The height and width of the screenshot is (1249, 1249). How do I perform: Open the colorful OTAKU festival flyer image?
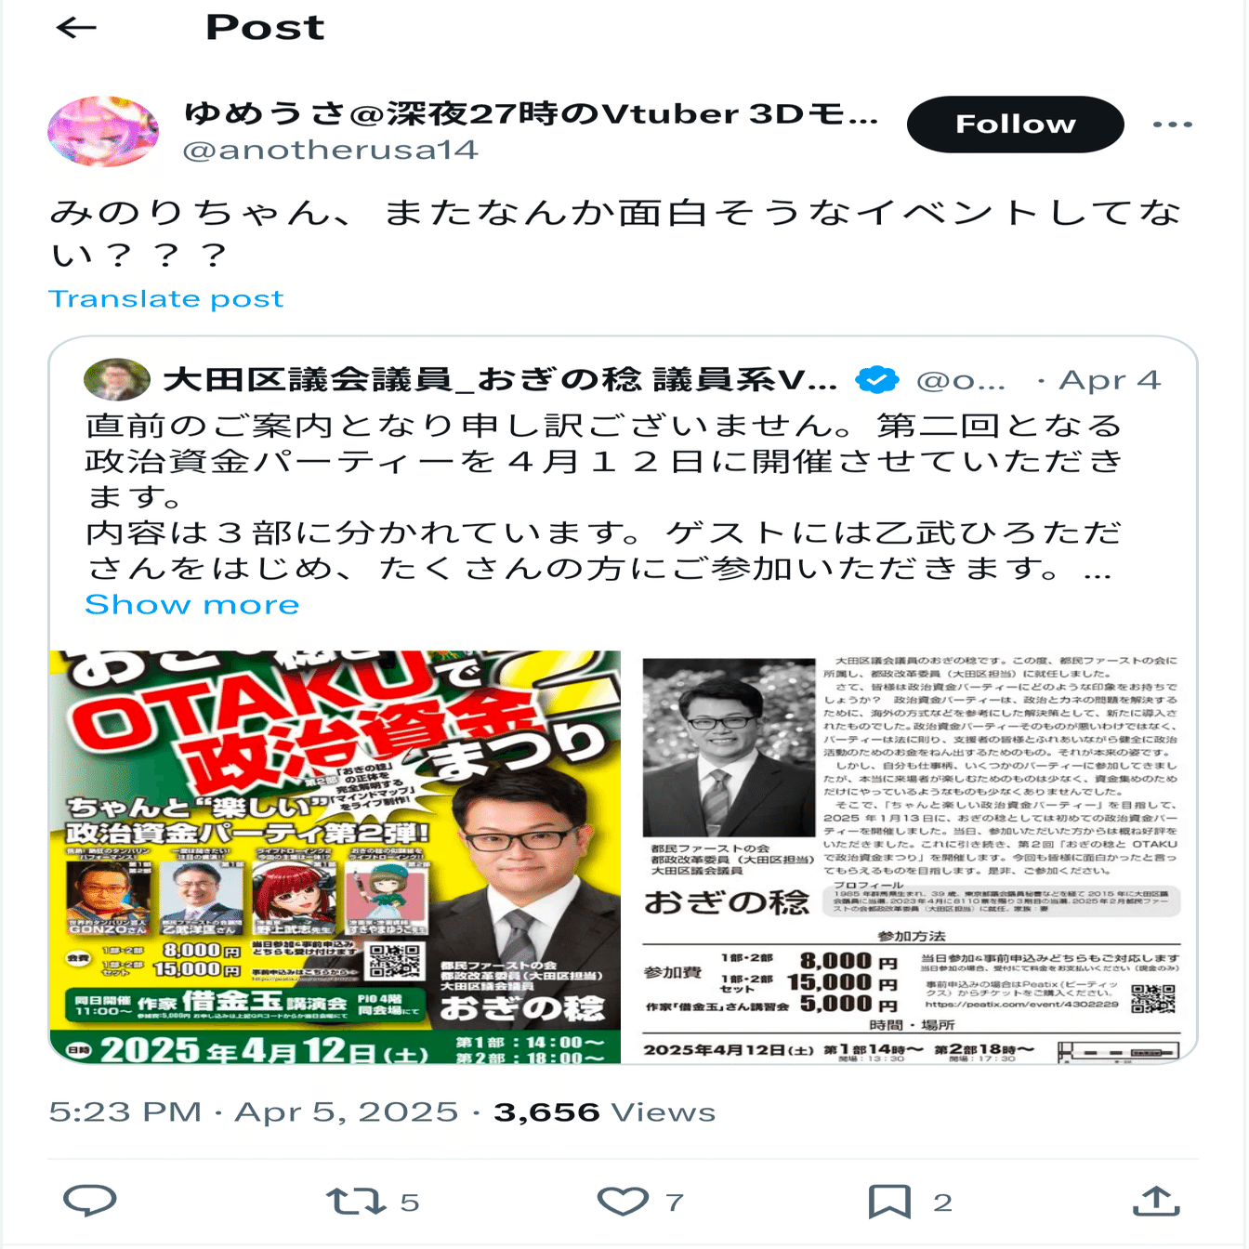[x=335, y=856]
